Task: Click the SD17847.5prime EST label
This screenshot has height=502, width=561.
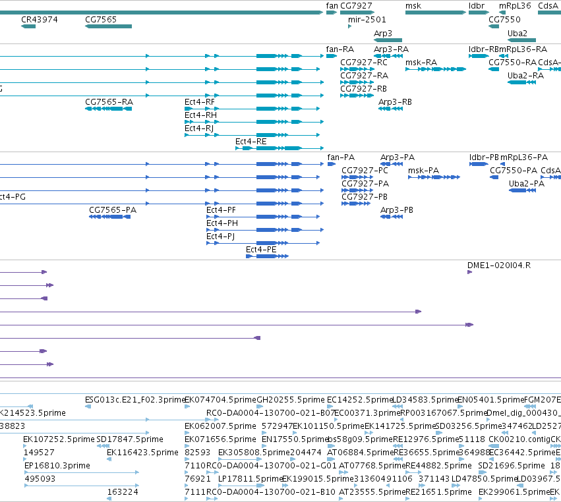Action: click(130, 439)
